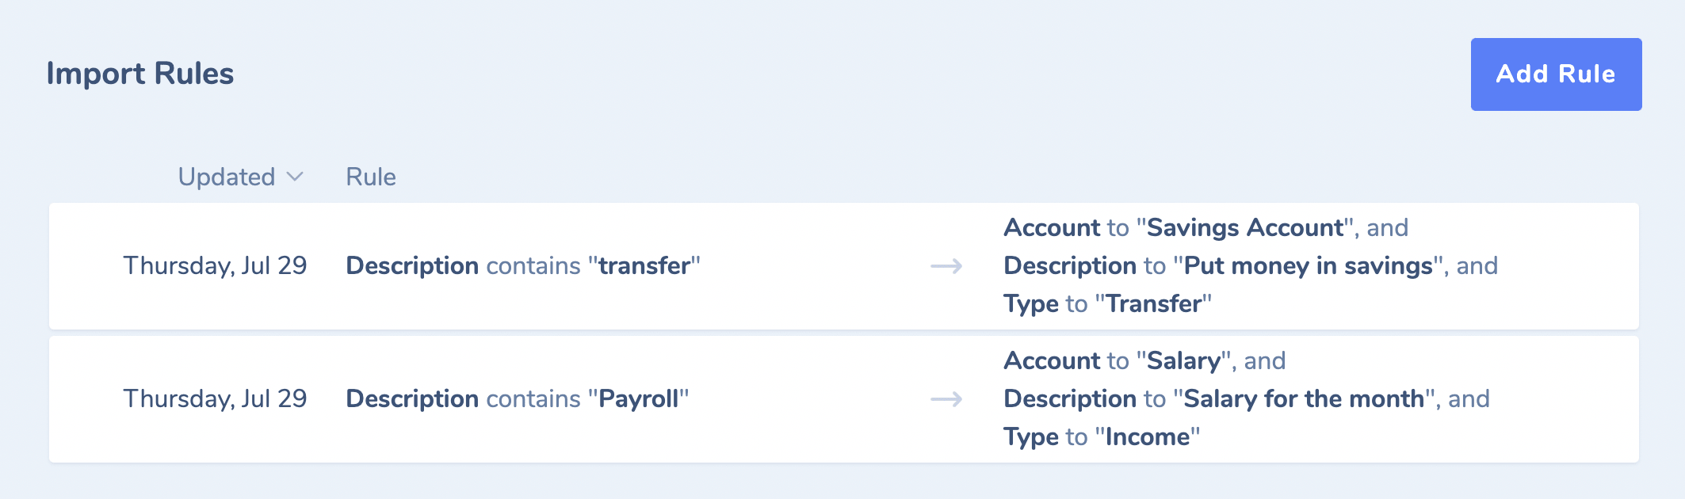Select the first rule's Thursday, Jul 29 date
Viewport: 1685px width, 499px height.
point(215,265)
